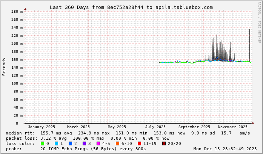
Task: Click the January 2025 x-axis label
Action: (x=42, y=127)
